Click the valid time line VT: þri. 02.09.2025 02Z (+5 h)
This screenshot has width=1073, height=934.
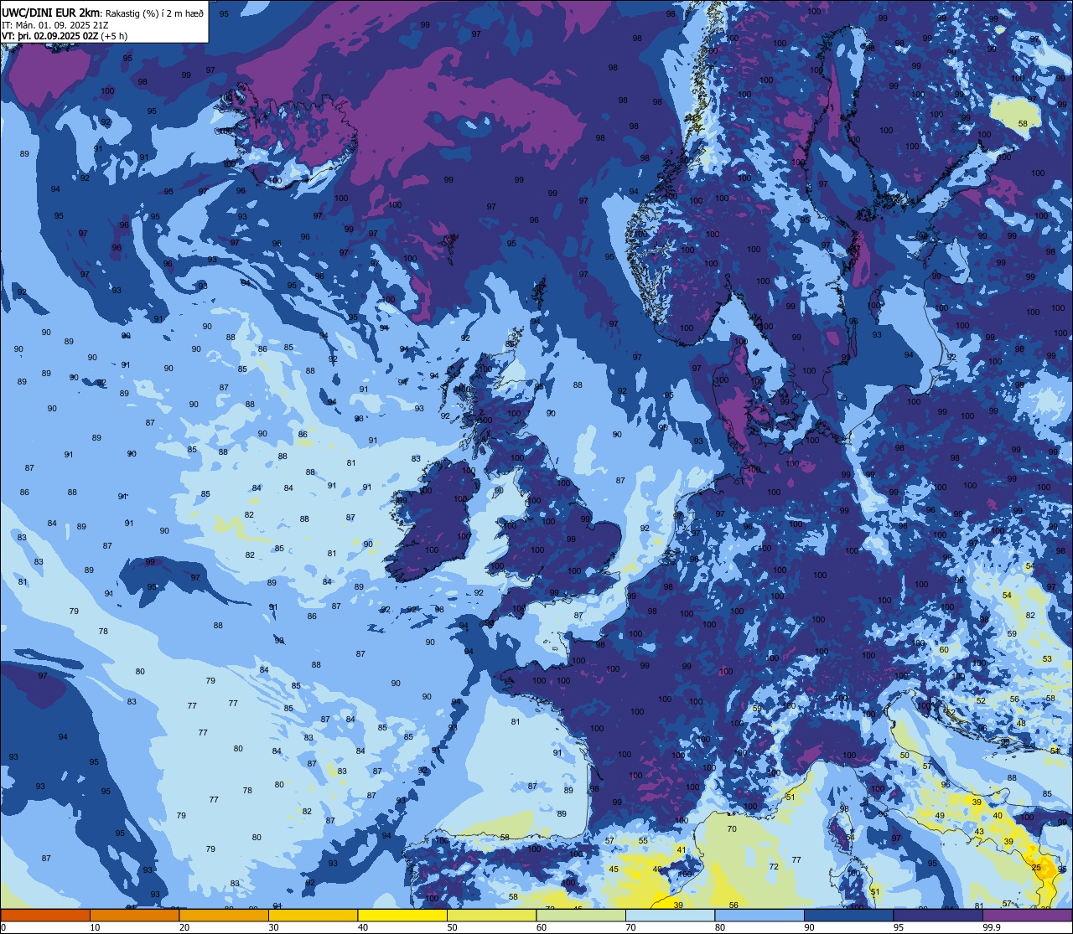[x=65, y=36]
